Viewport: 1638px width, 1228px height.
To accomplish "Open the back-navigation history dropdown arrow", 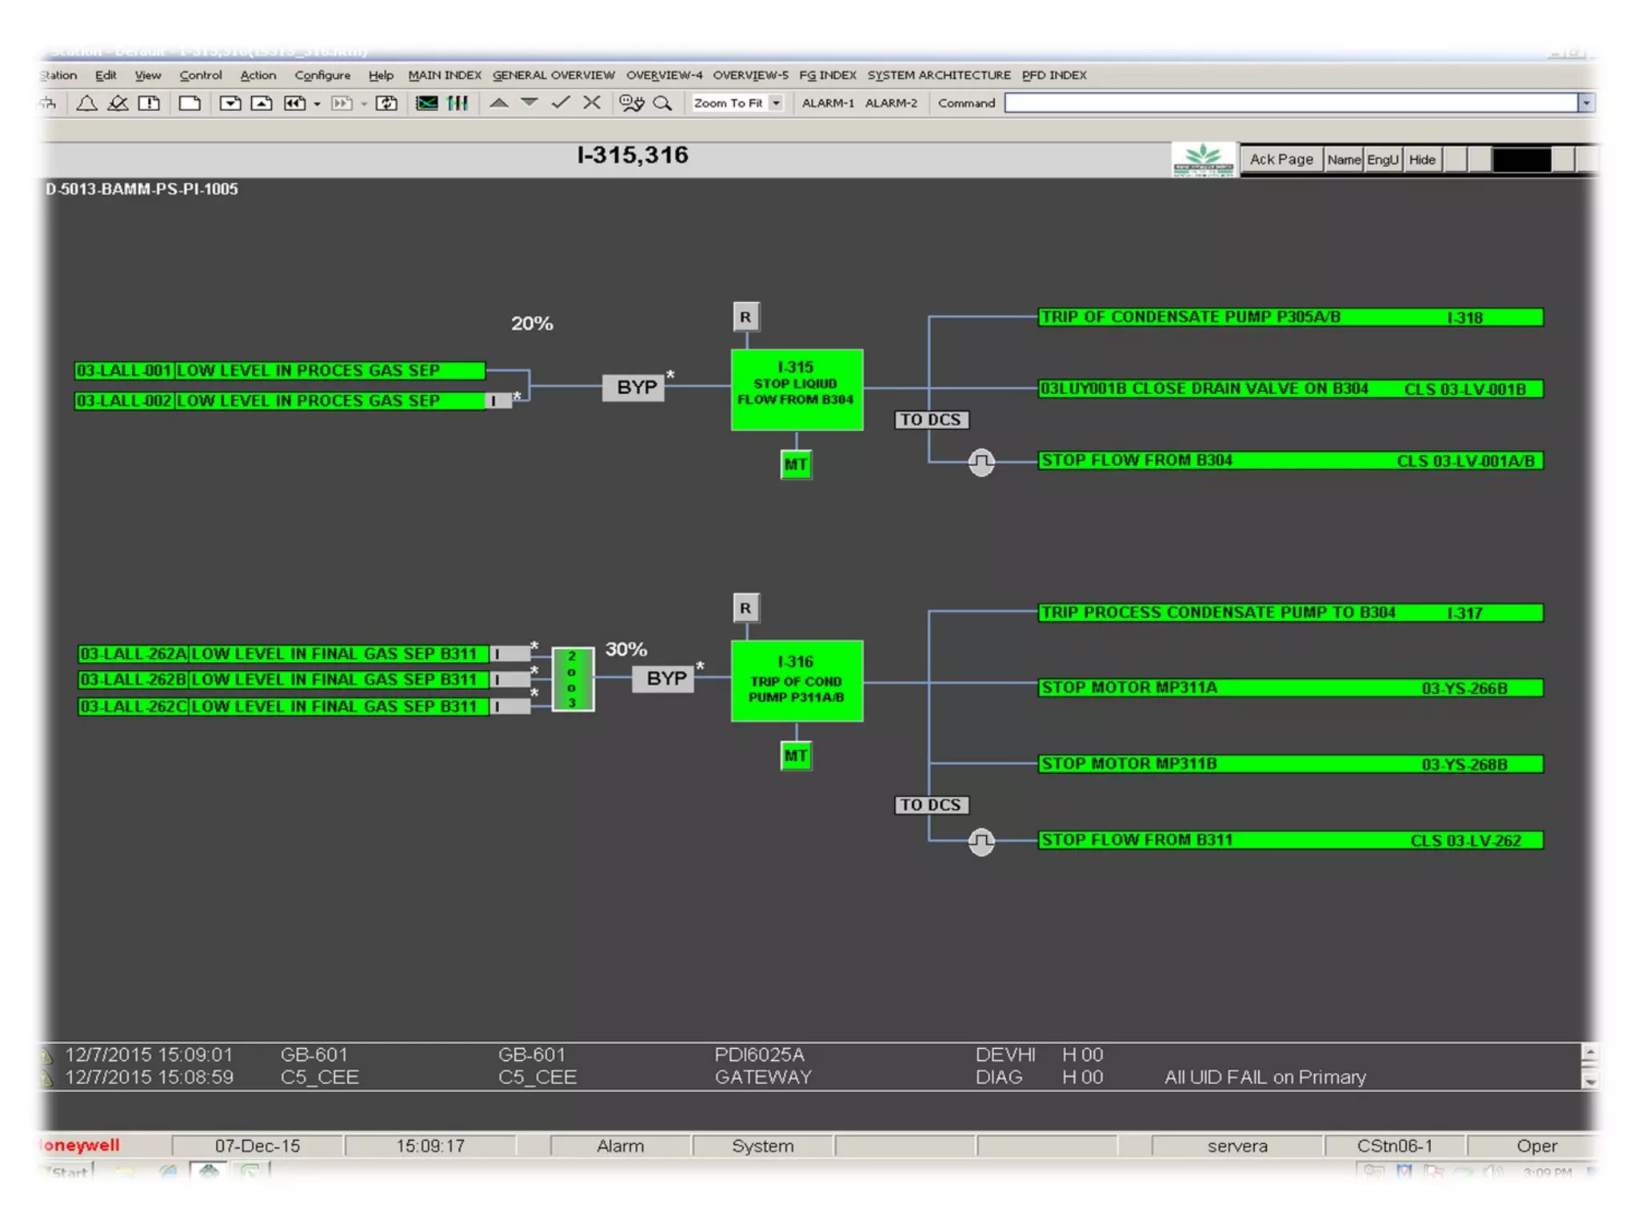I will pos(318,104).
